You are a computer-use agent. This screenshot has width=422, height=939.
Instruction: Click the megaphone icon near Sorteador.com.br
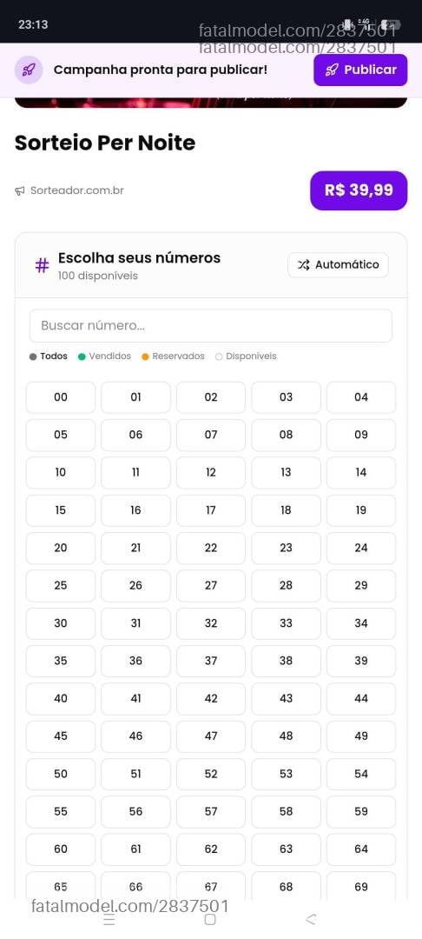point(20,191)
